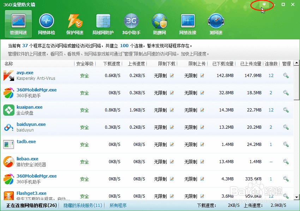Switch to the 所有程序 tab
300x211 pixels.
pos(118,205)
